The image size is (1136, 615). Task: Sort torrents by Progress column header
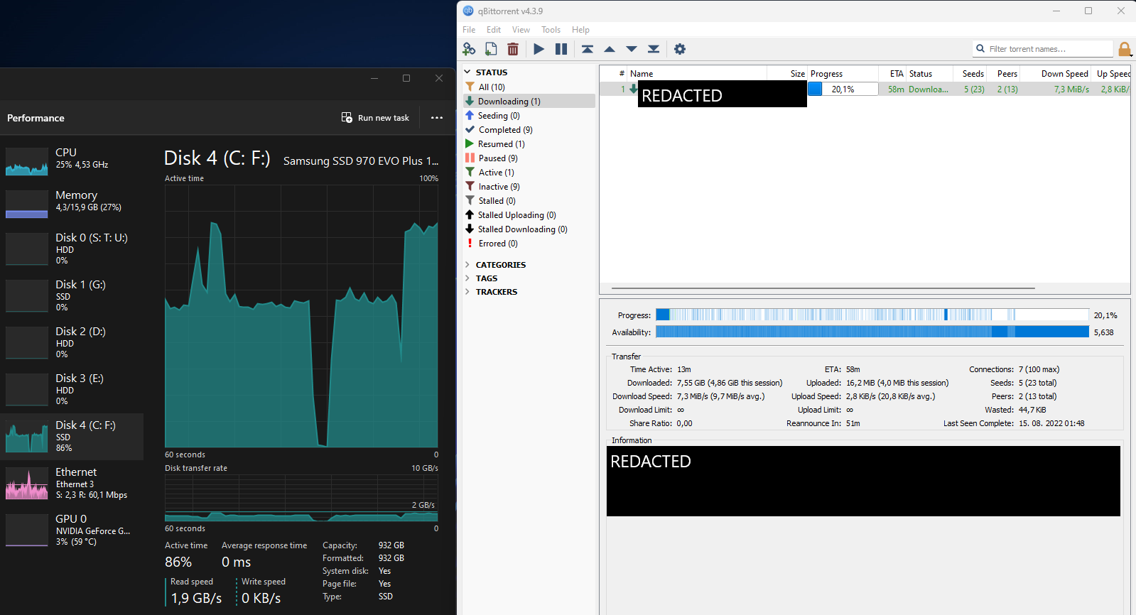point(843,74)
